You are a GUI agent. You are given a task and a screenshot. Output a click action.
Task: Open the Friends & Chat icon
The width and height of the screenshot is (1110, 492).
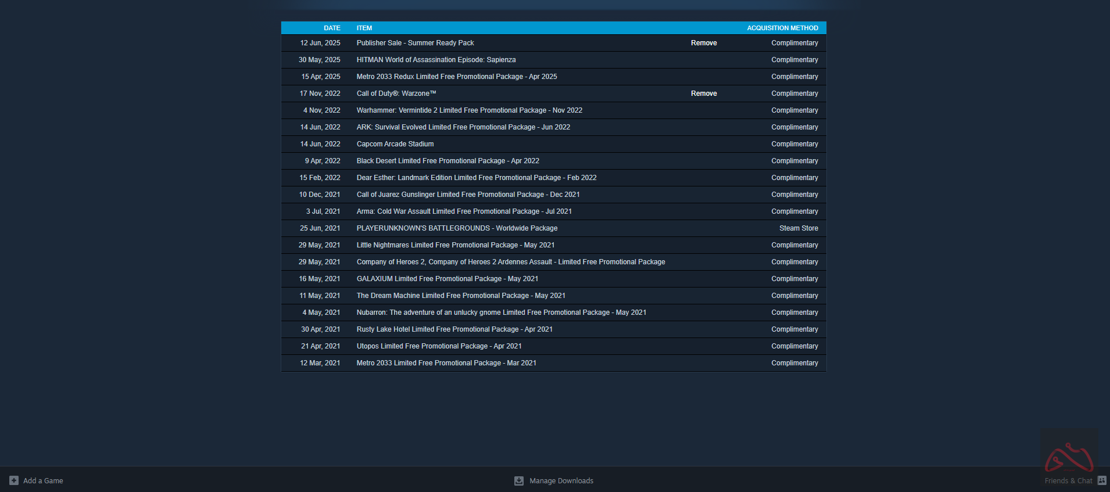tap(1102, 480)
